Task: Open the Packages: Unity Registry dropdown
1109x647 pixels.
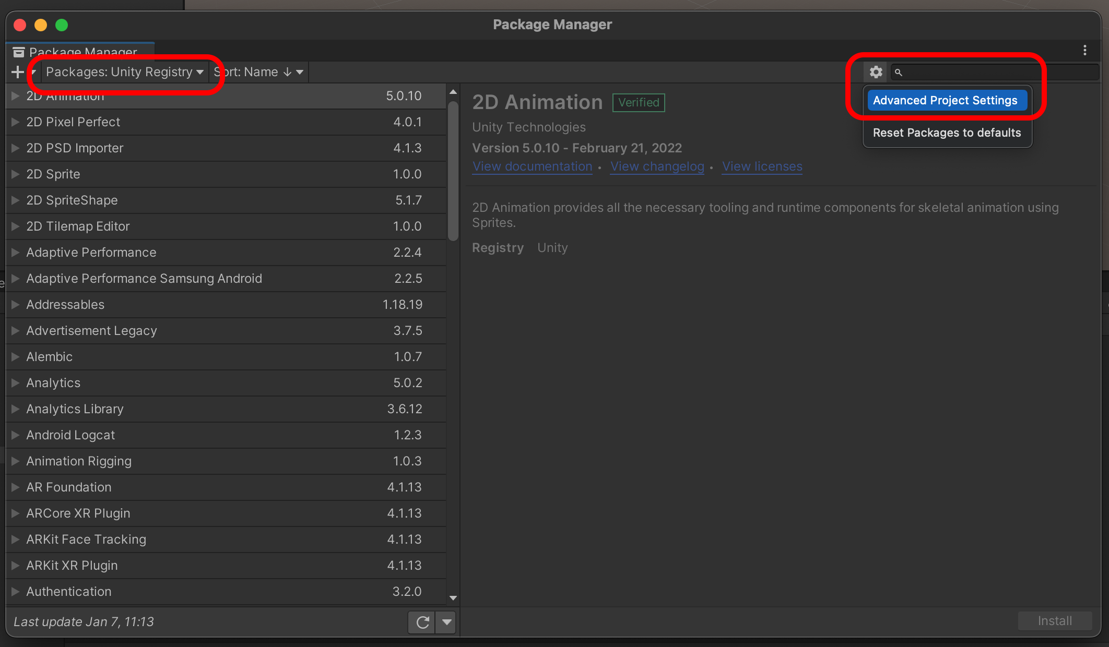Action: click(124, 72)
